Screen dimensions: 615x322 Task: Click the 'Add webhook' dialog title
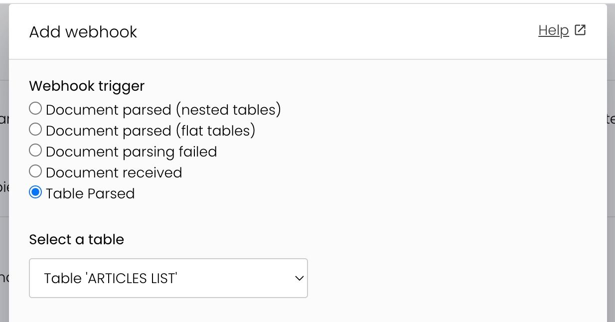83,32
